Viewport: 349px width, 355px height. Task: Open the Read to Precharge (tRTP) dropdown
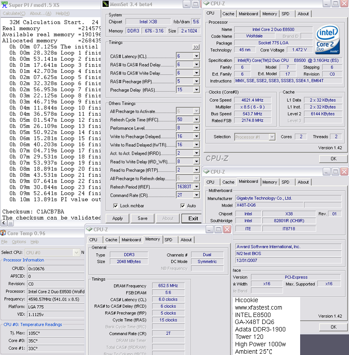click(196, 170)
